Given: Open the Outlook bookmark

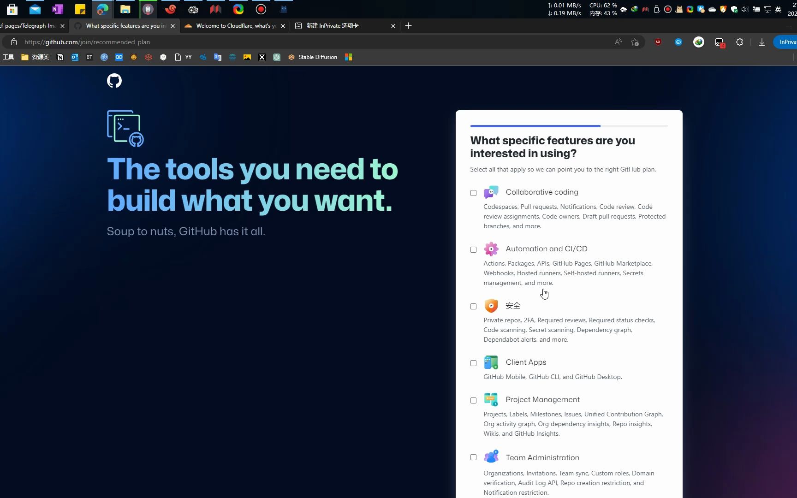Looking at the screenshot, I should pos(75,57).
